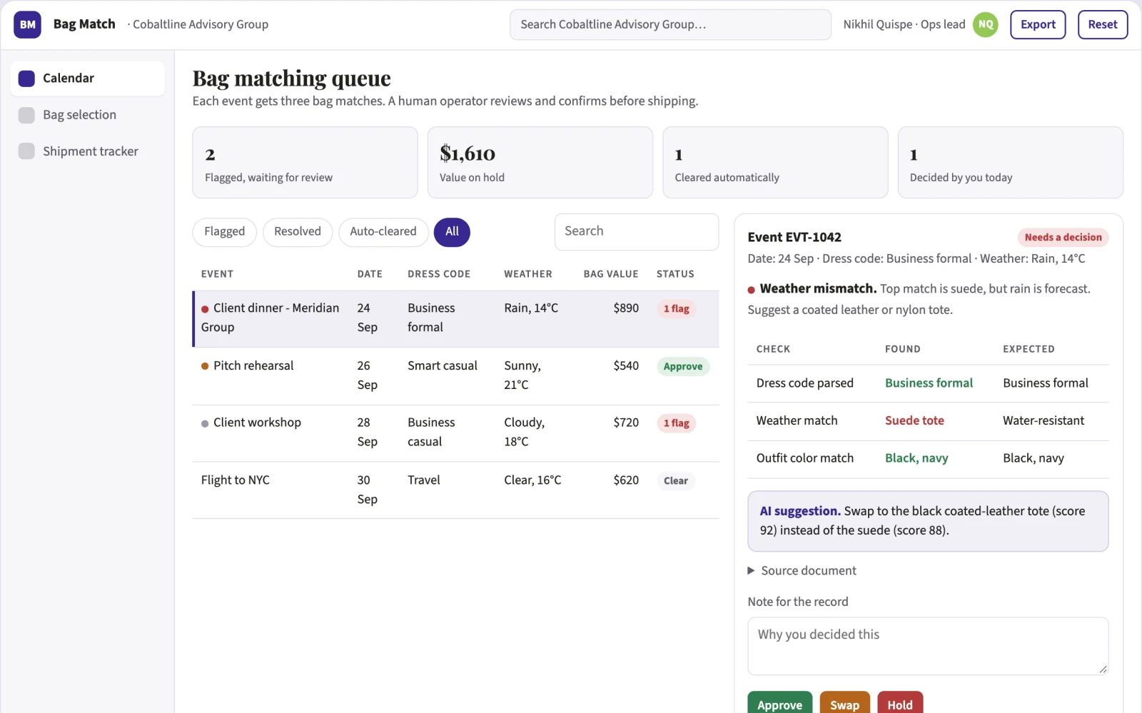Click the Clear status badge for Flight to NYC
The width and height of the screenshot is (1142, 713).
(x=675, y=481)
